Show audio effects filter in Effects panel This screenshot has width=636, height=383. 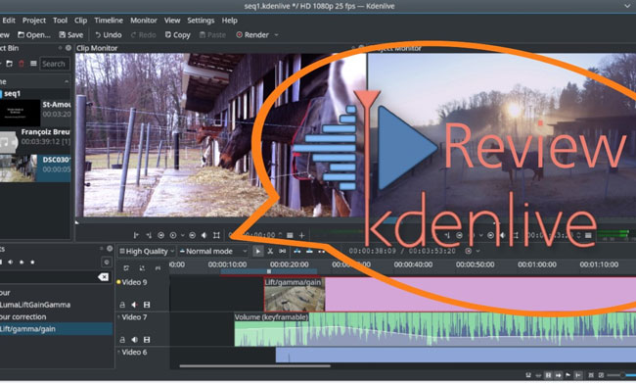[11, 263]
